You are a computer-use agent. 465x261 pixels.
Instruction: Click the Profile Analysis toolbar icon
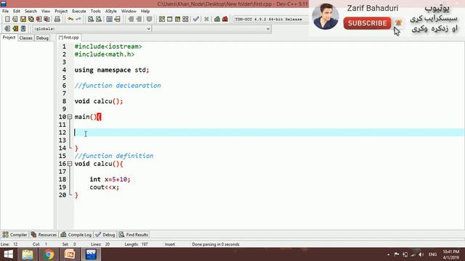click(x=217, y=20)
